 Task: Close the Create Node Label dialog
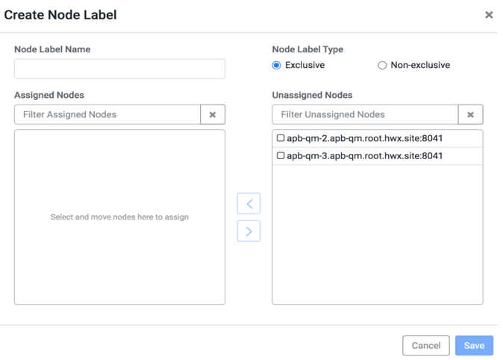tap(489, 15)
